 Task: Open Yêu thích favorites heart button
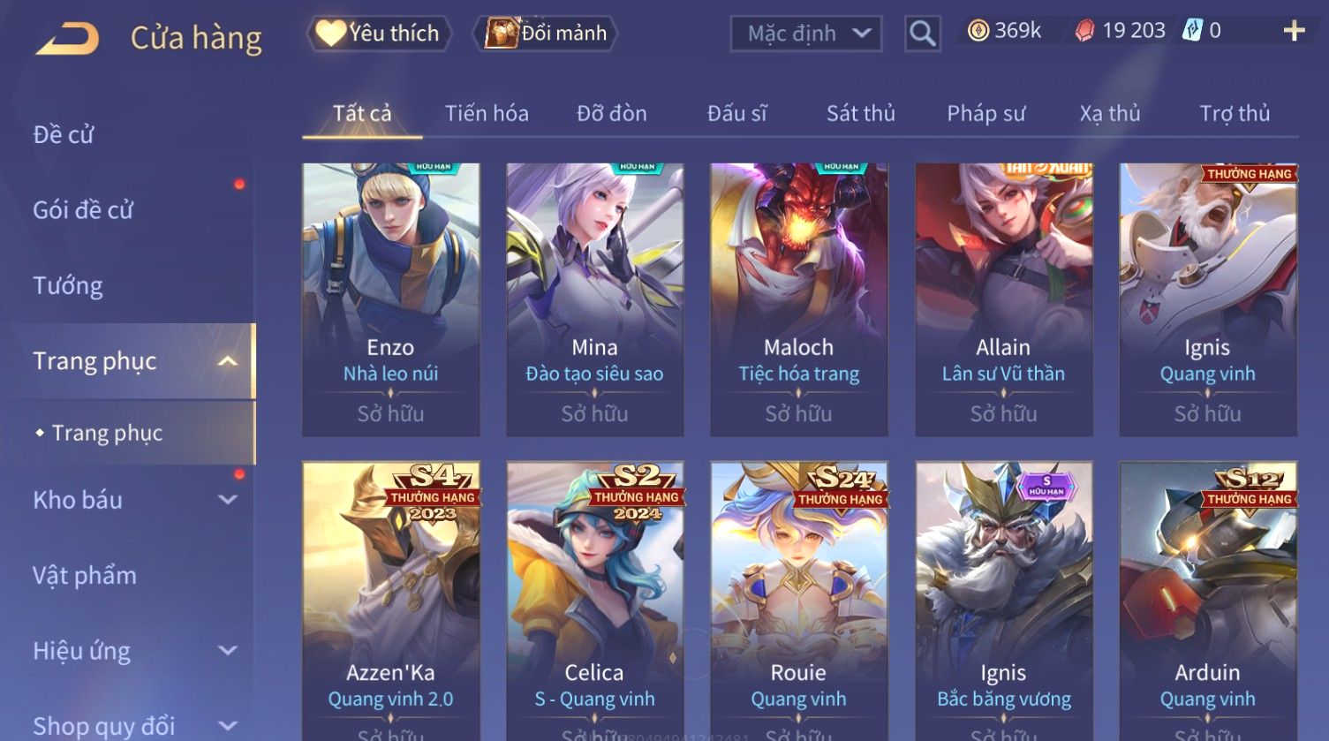pos(379,34)
